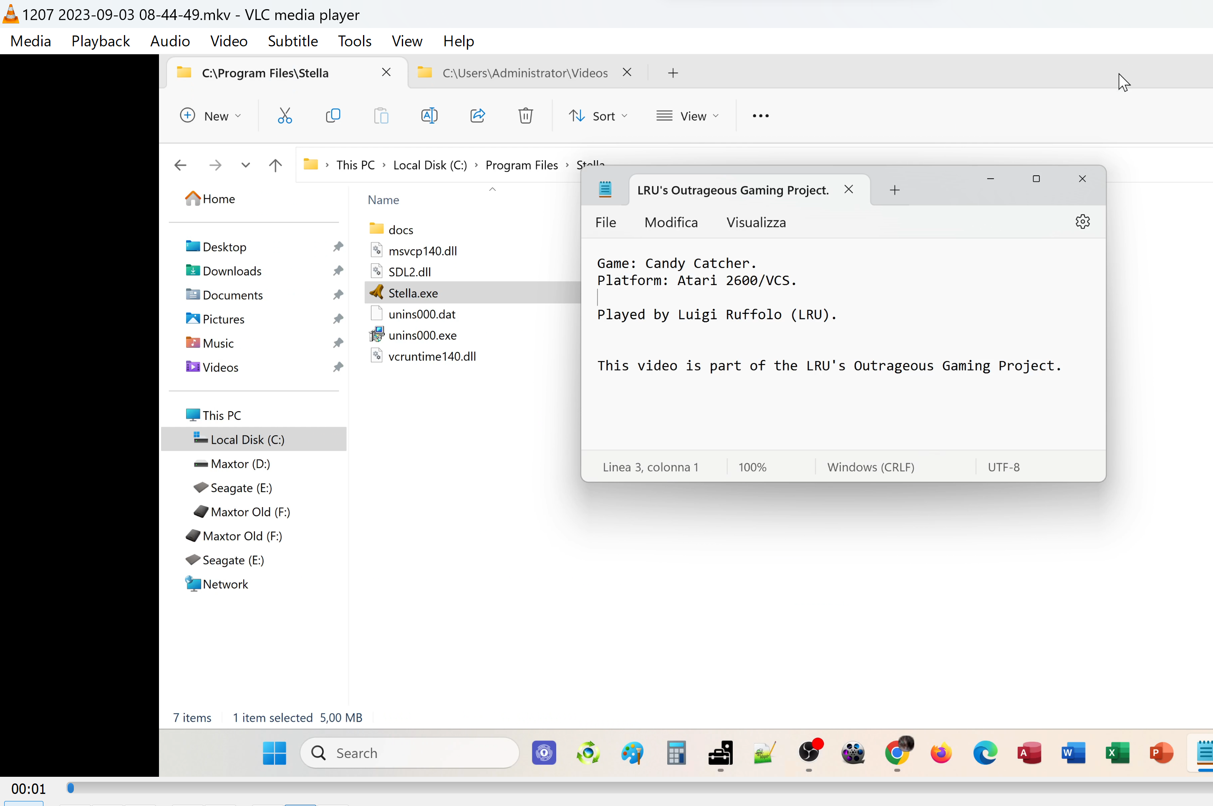
Task: Click the Cut scissors icon in Explorer toolbar
Action: point(285,116)
